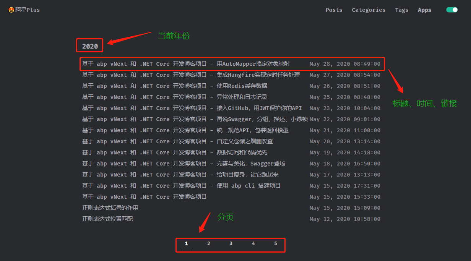Viewport: 471px width, 261px height.
Task: Toggle the dark mode switch
Action: 452,10
